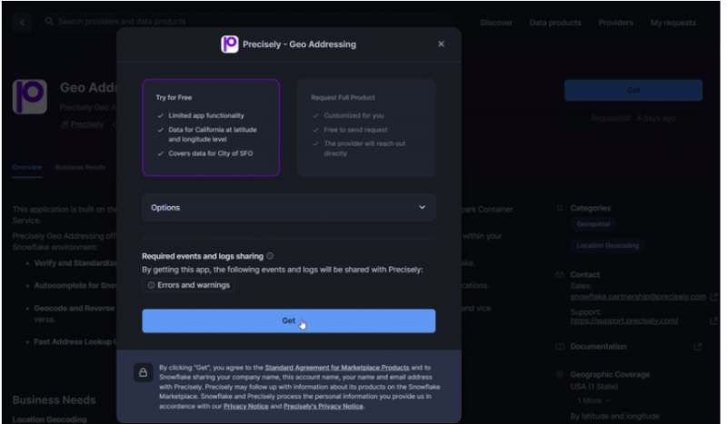The width and height of the screenshot is (727, 424).
Task: Open https://support.precisely.com/ support link
Action: pos(624,320)
